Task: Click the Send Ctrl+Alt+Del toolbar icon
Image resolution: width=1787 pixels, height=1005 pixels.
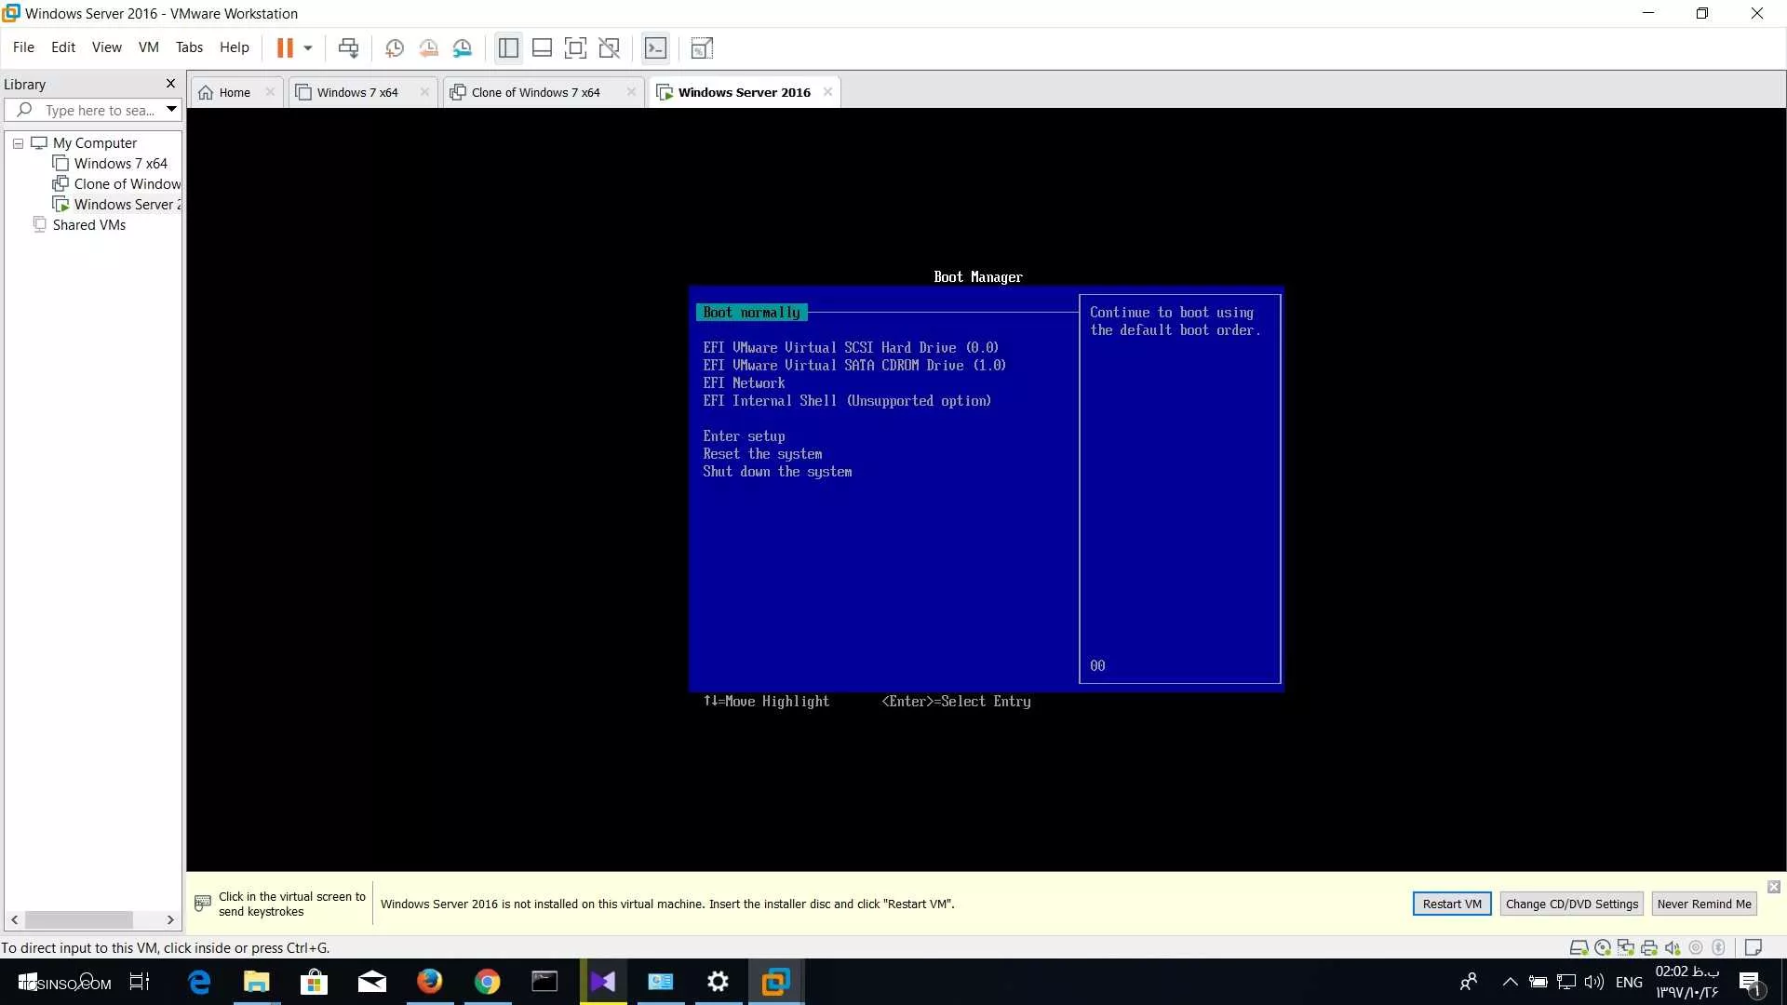Action: pos(348,48)
